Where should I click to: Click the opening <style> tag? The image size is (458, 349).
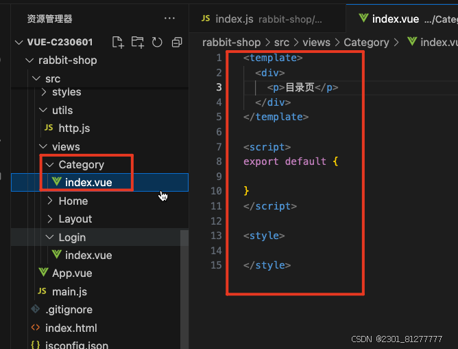264,236
